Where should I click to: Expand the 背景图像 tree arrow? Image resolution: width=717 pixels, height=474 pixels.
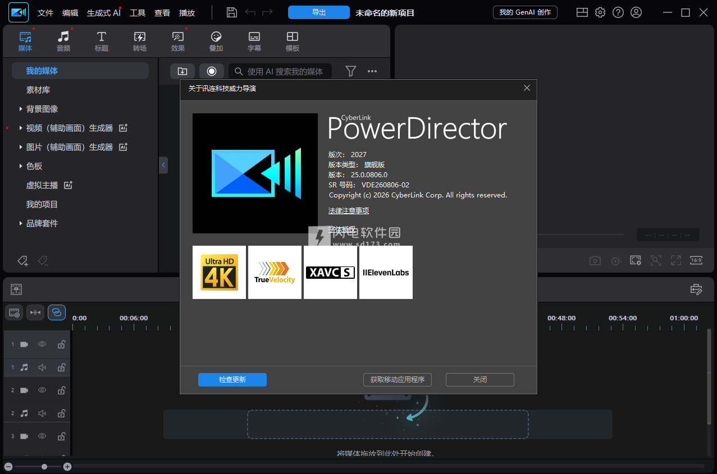tap(21, 109)
